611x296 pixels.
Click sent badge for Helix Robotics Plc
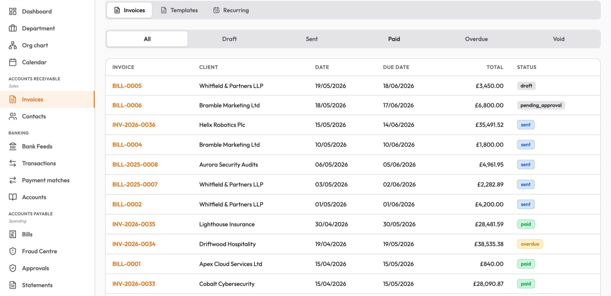pos(525,125)
